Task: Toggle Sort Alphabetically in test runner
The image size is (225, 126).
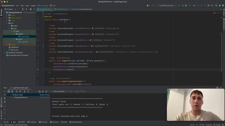Action: [17, 91]
